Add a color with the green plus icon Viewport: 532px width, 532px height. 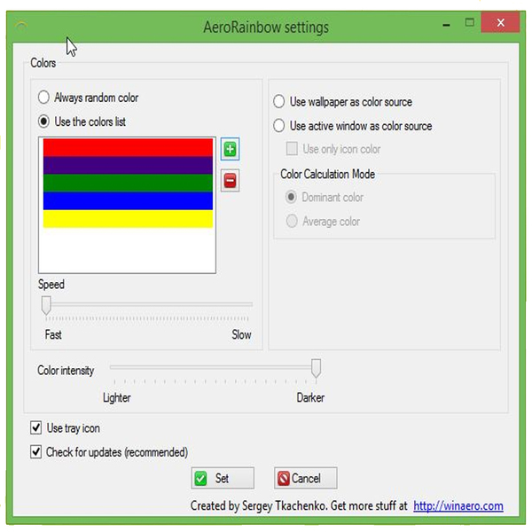click(x=230, y=149)
